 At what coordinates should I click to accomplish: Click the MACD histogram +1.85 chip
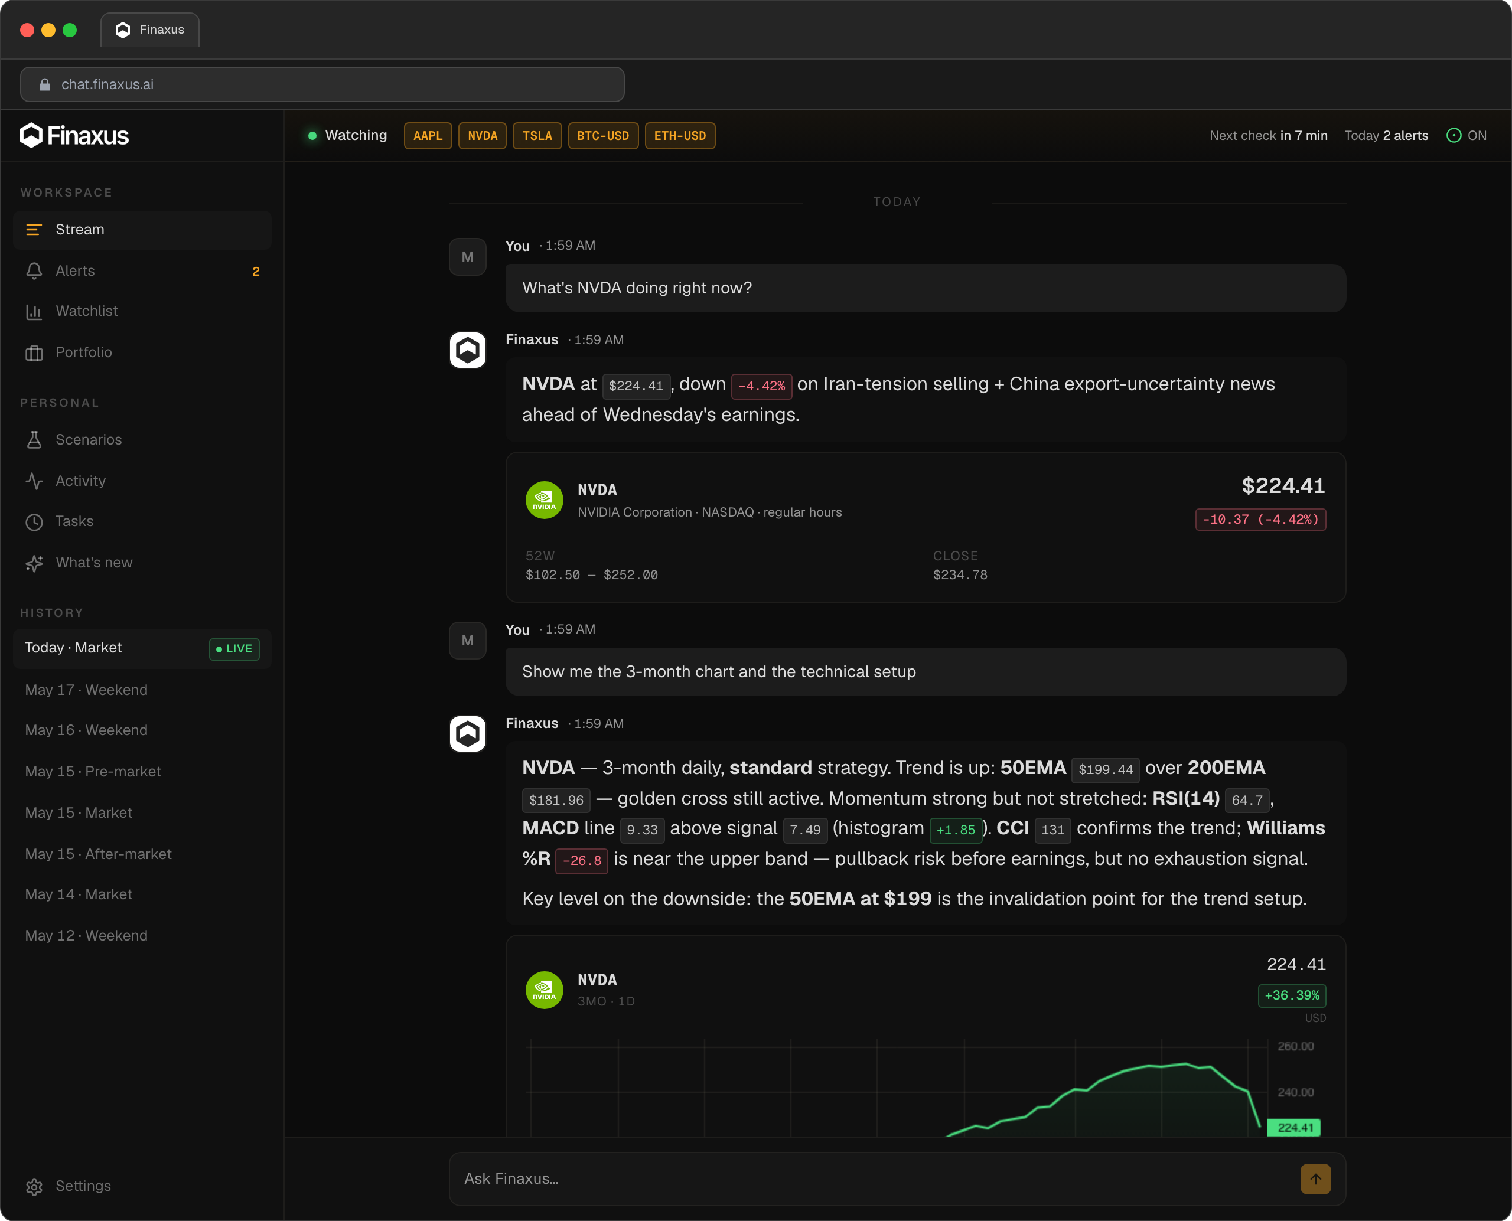tap(956, 830)
